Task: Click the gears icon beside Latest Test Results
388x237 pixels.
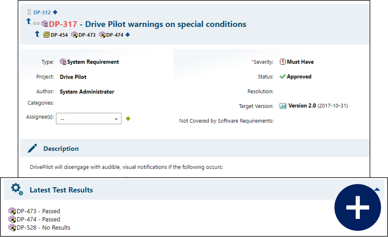Action: [x=17, y=189]
